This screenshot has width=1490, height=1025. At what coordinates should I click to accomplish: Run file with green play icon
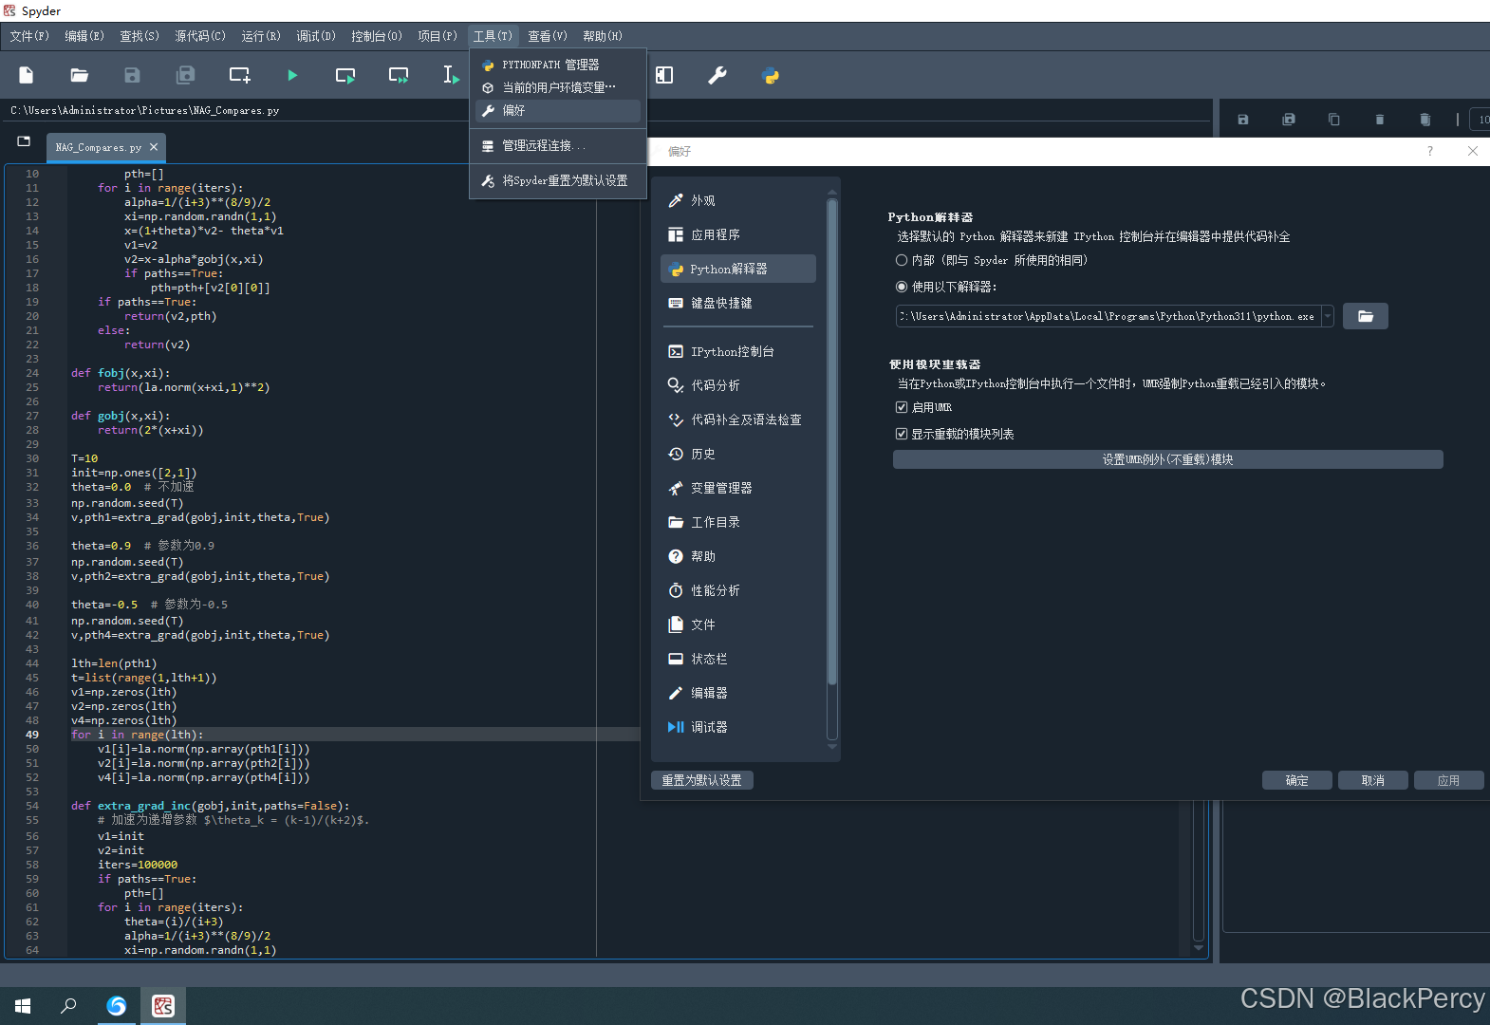(292, 75)
